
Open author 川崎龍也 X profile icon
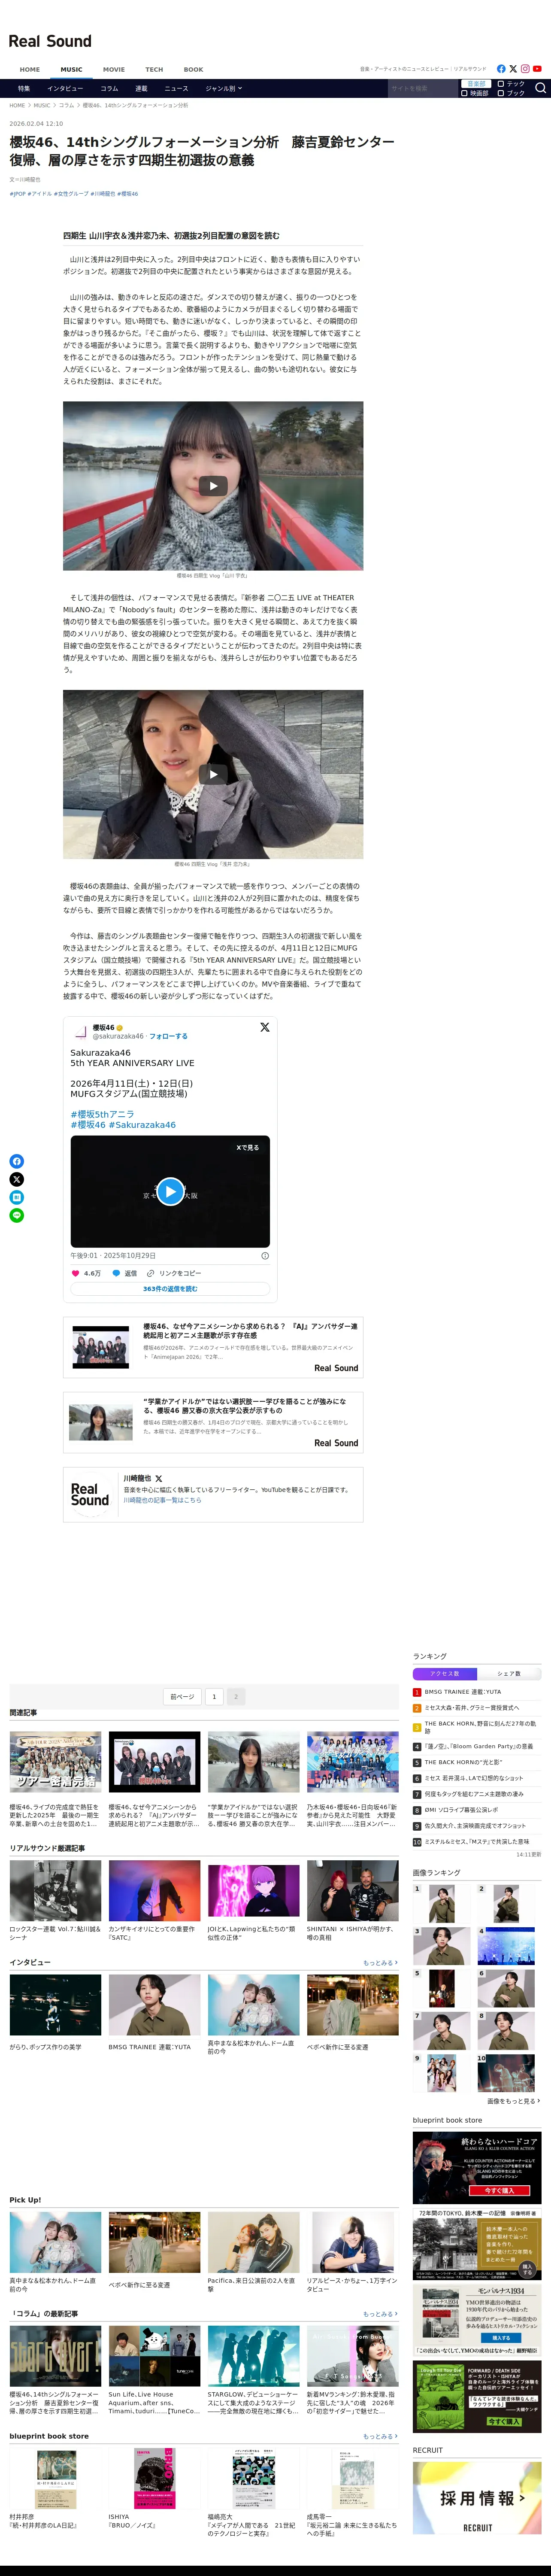pos(159,1478)
